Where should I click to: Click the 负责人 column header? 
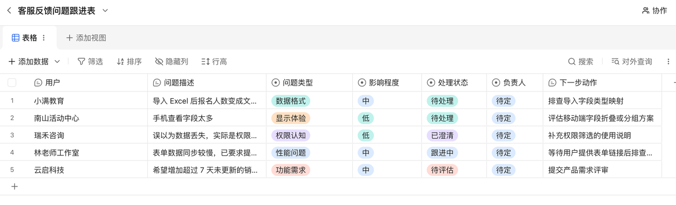click(515, 83)
